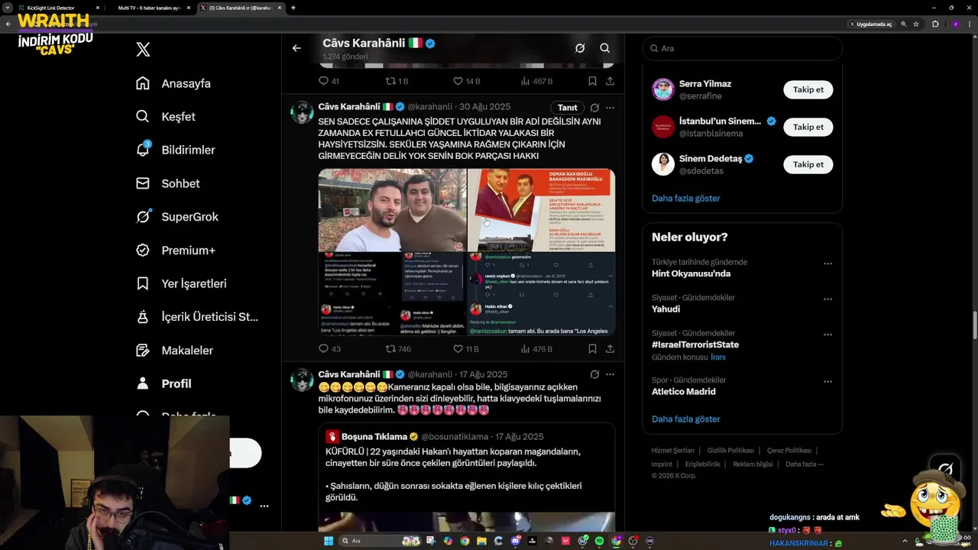Open options for #IsraelTerroristState trend
The image size is (978, 550).
point(827,335)
